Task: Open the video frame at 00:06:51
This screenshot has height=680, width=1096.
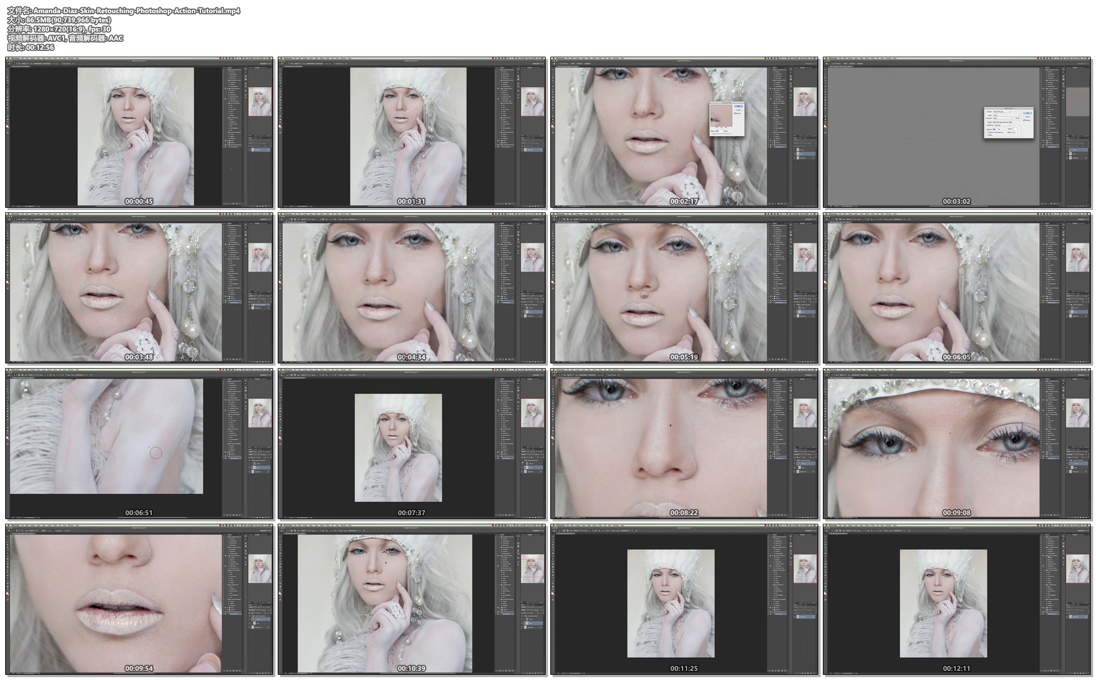Action: pos(140,444)
